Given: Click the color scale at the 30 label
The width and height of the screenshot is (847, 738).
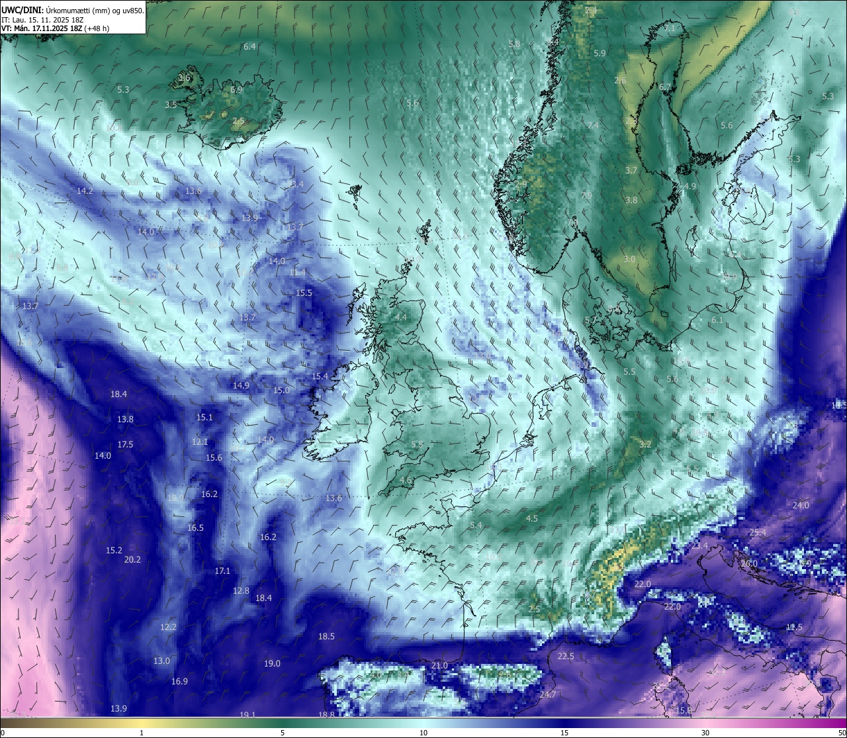Looking at the screenshot, I should pos(705,733).
